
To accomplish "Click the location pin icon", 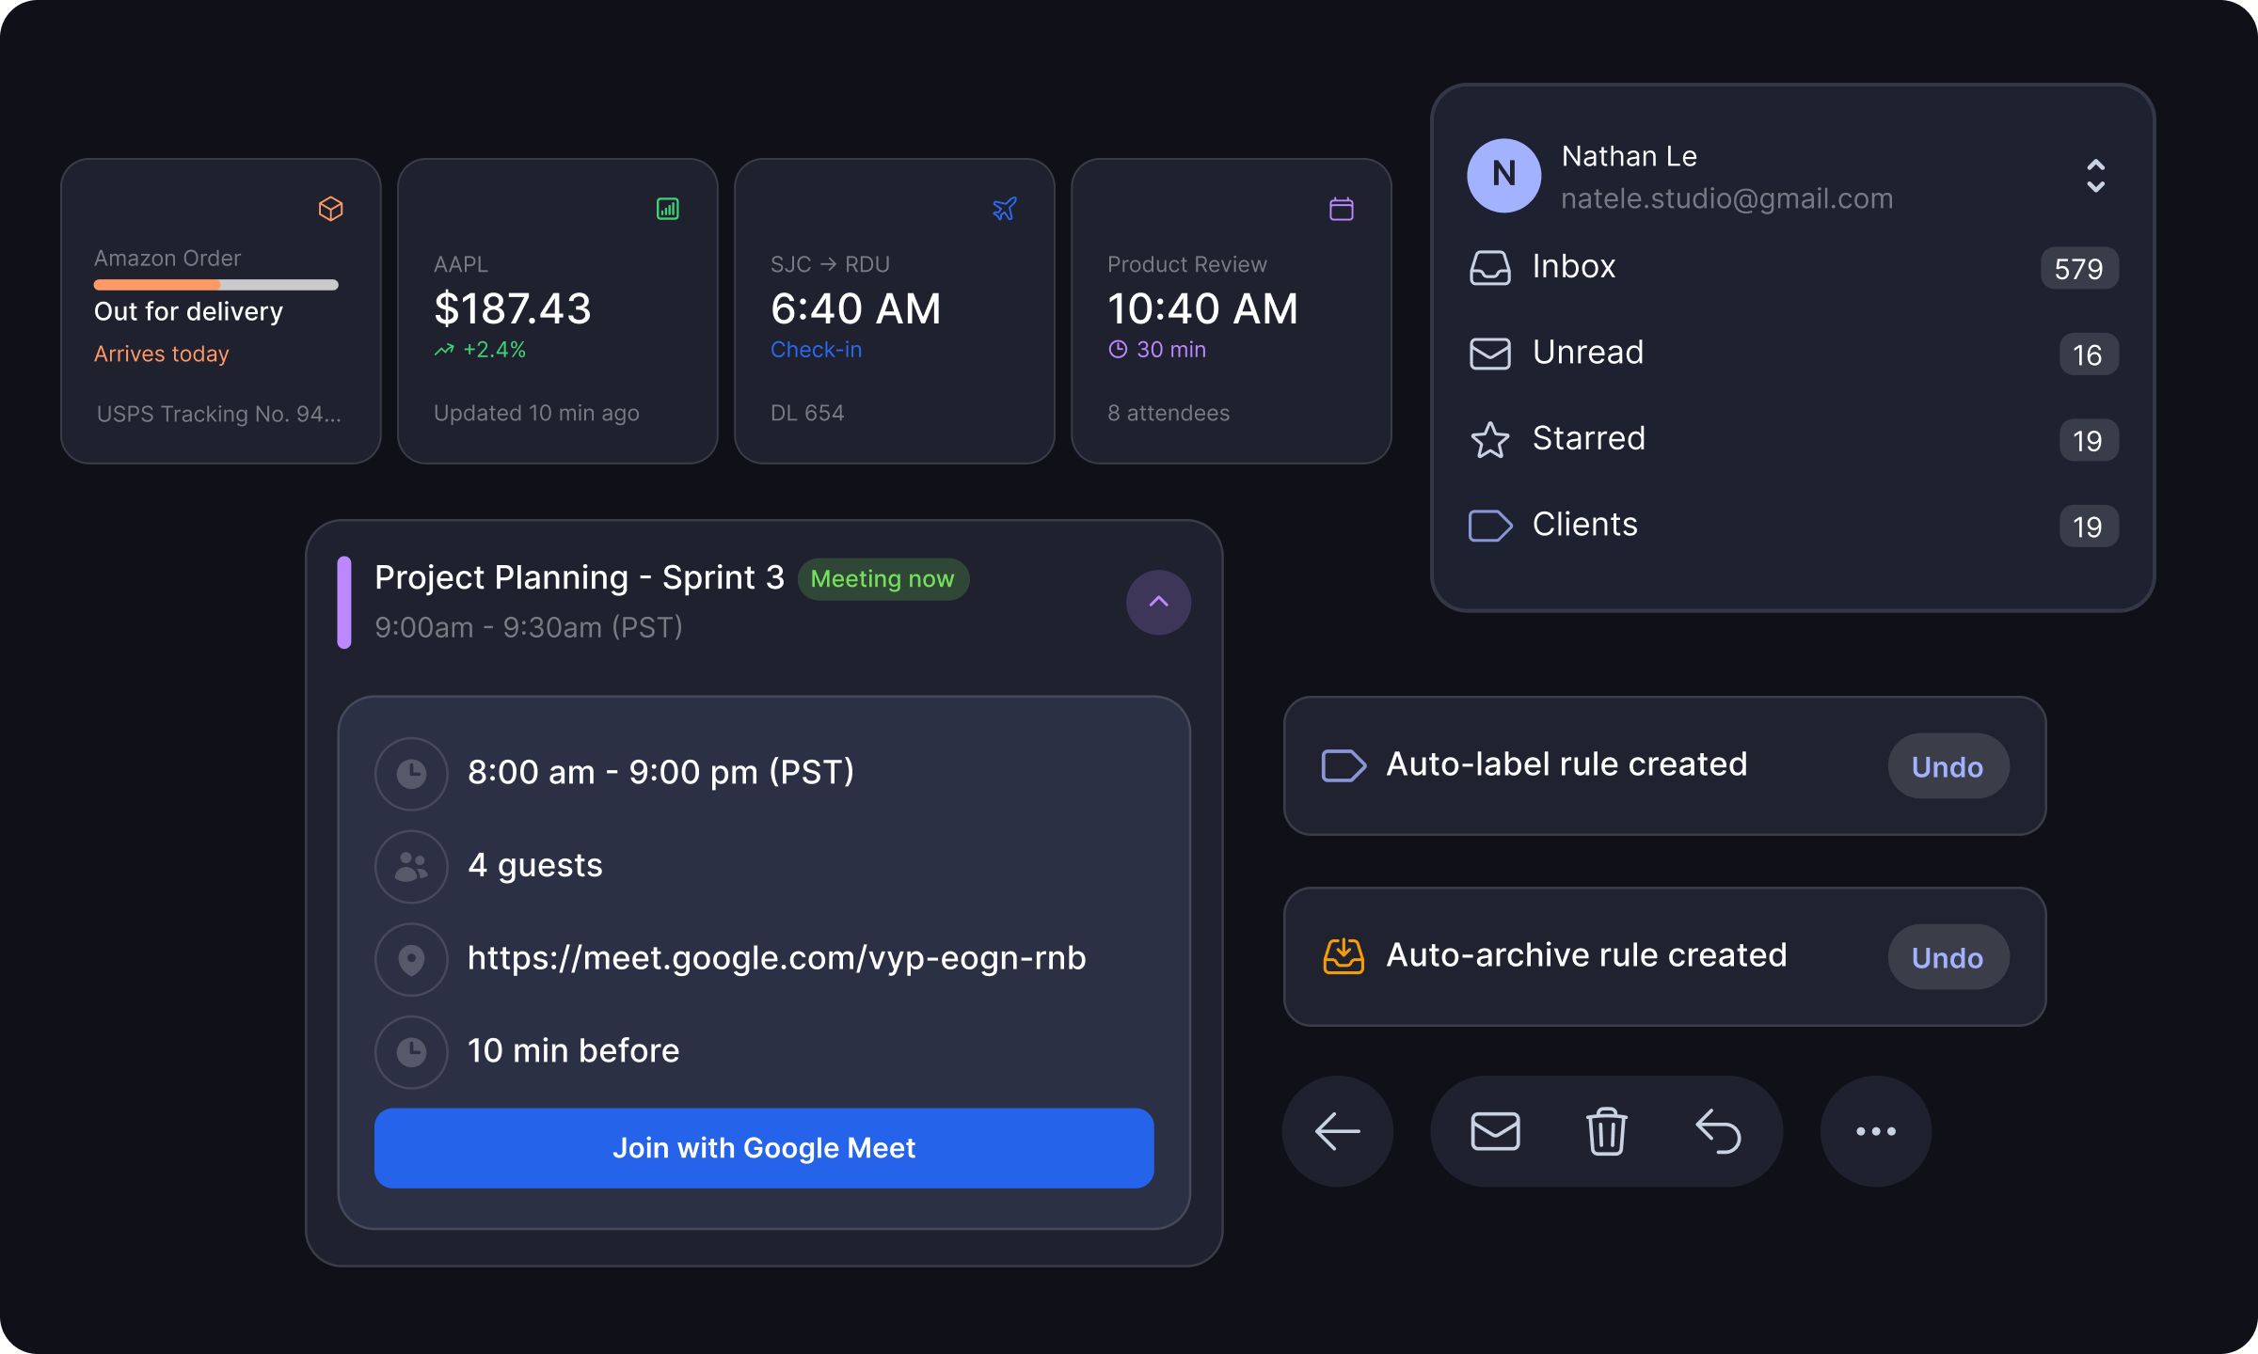I will [411, 959].
